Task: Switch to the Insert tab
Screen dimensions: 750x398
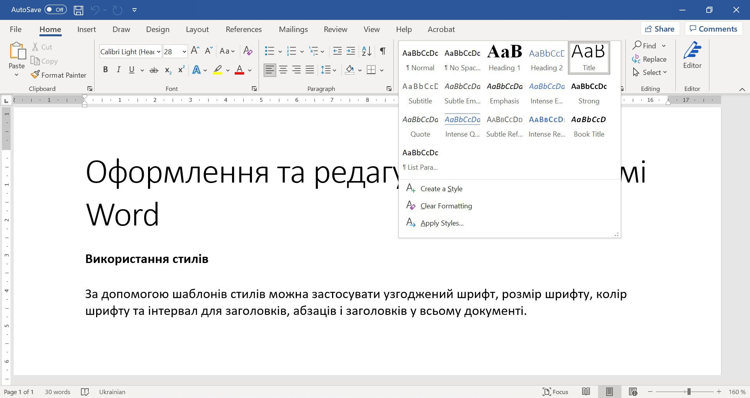Action: [86, 29]
